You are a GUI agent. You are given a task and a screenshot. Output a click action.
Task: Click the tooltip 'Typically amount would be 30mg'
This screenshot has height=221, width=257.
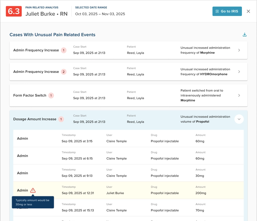click(33, 202)
